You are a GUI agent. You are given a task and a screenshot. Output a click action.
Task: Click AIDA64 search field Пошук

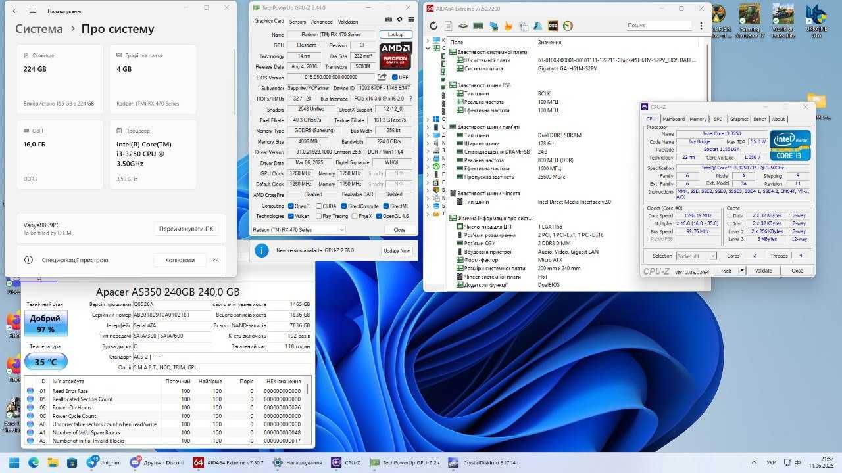click(659, 26)
